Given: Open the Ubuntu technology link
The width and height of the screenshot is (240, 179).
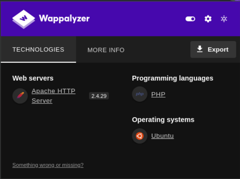Looking at the screenshot, I should pos(162,136).
